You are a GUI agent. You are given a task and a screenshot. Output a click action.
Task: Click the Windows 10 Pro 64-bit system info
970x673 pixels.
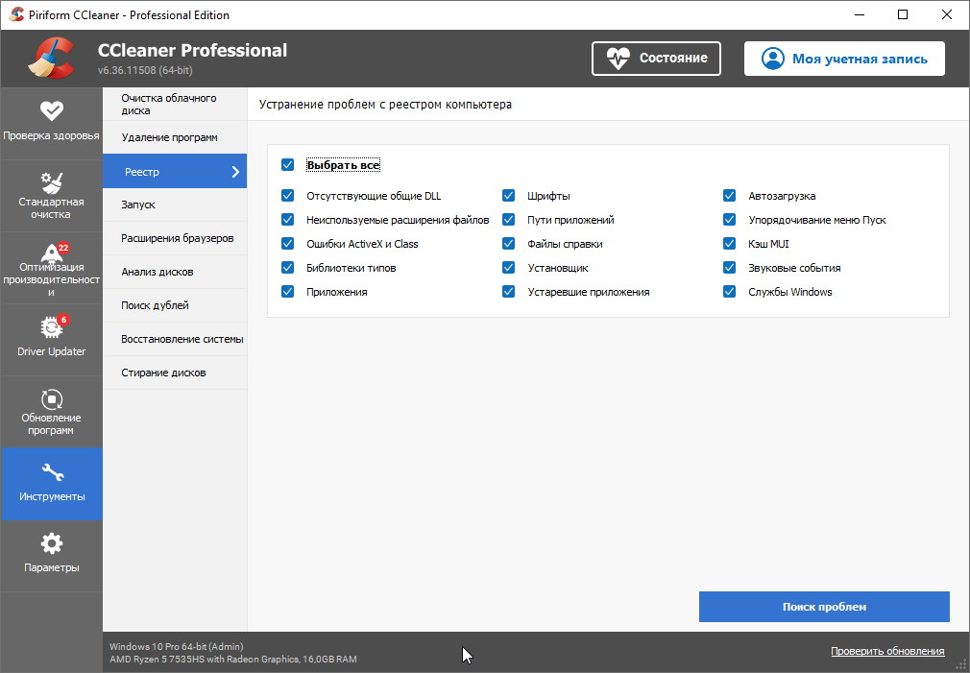coord(177,646)
